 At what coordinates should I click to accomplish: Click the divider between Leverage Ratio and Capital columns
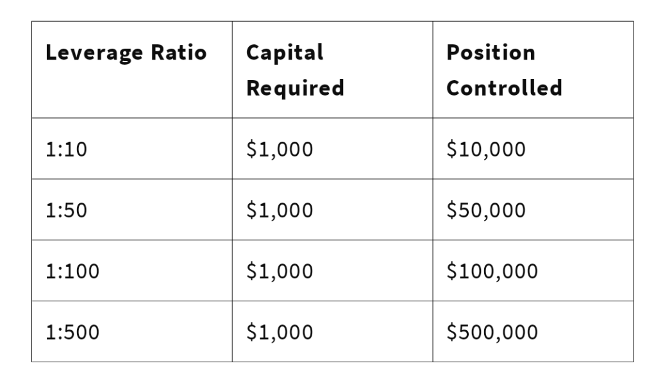coord(232,192)
